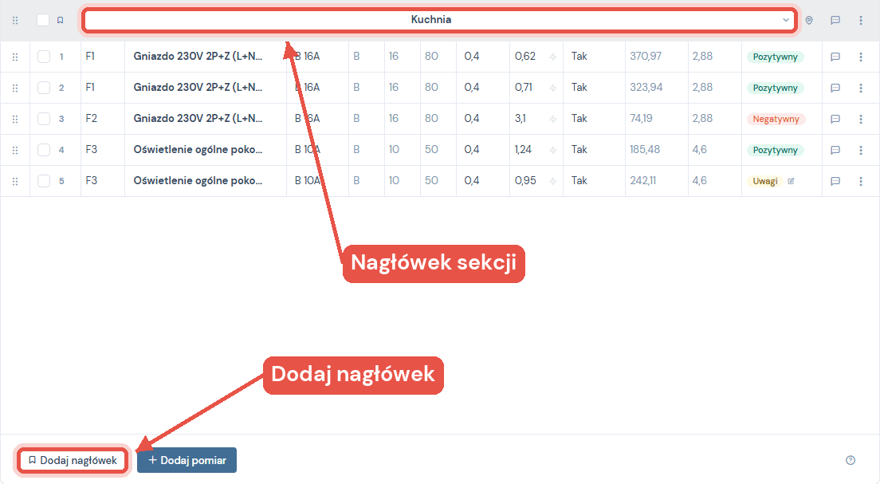Viewport: 880px width, 484px height.
Task: Select checkbox for row 4 F3
Action: 44,150
